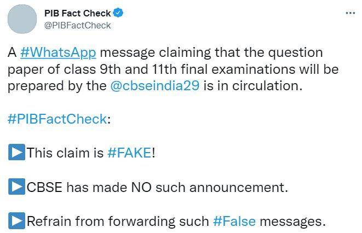Open the @PIBFactCheck handle

tap(77, 25)
